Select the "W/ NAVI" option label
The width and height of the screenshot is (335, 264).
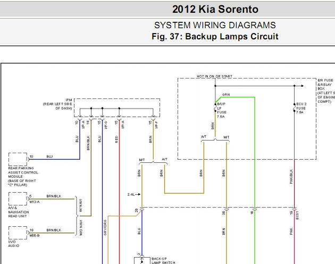[x=81, y=205]
